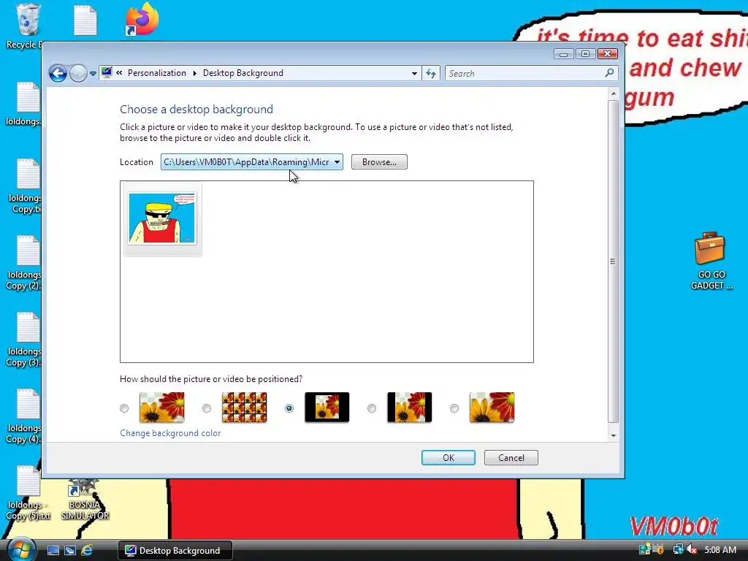Open the Change background color link
This screenshot has height=561, width=748.
pos(170,433)
